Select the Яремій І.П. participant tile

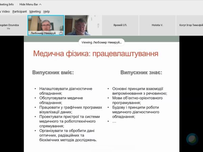120,25
